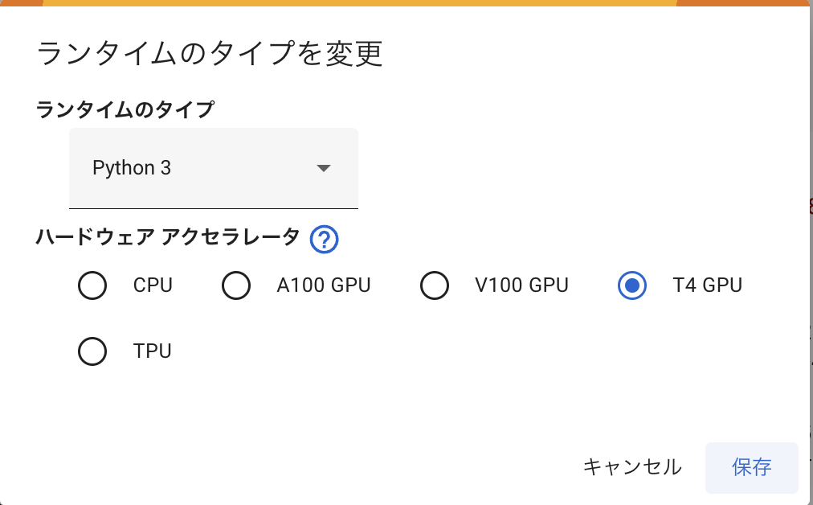This screenshot has width=813, height=505.
Task: Choose the A100 GPU radio button
Action: click(236, 285)
